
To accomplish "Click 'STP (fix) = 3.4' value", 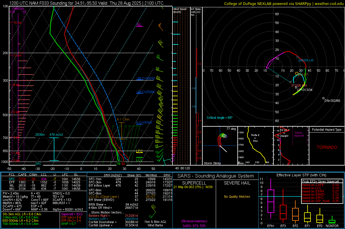I will coord(71,221).
